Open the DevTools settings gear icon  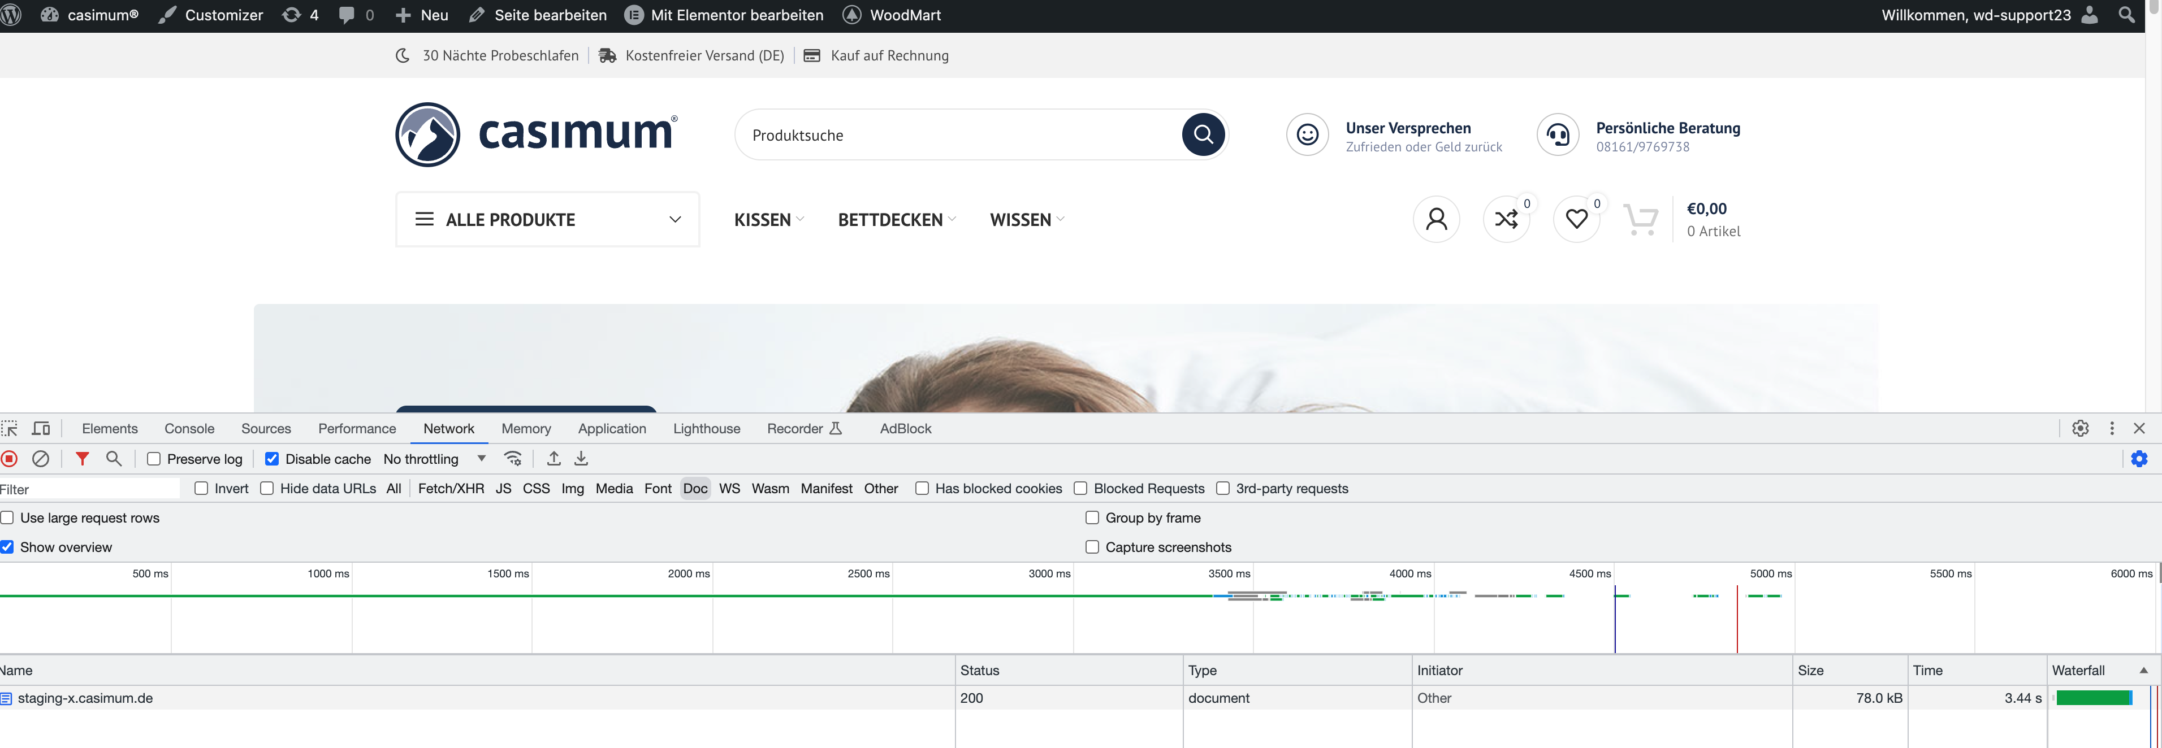click(x=2080, y=428)
